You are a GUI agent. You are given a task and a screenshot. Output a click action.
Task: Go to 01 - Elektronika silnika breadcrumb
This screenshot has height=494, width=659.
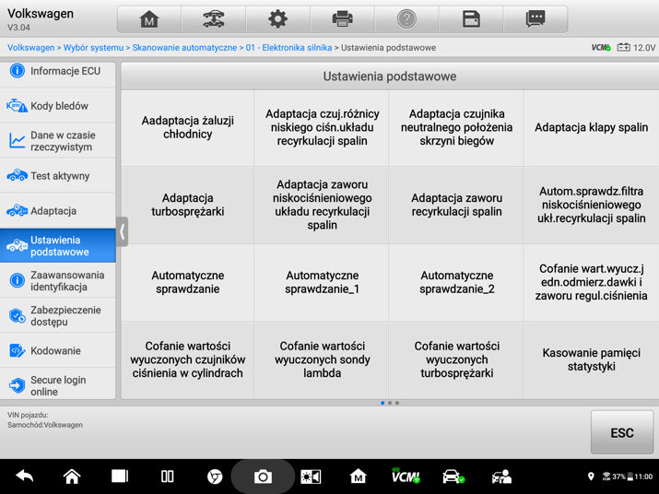(288, 48)
